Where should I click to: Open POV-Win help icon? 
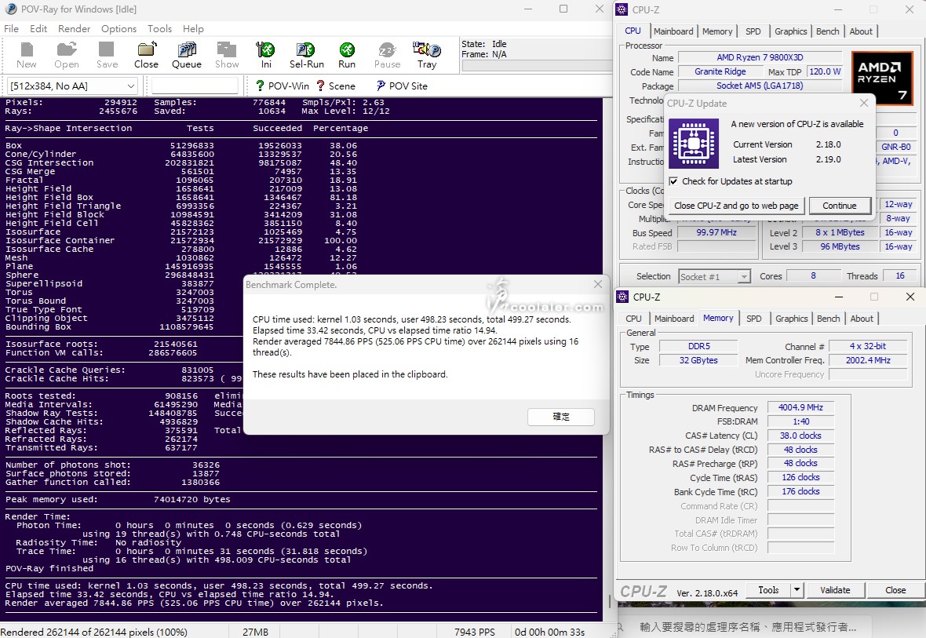click(x=283, y=86)
